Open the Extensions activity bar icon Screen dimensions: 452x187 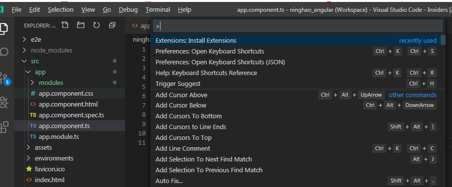4,127
